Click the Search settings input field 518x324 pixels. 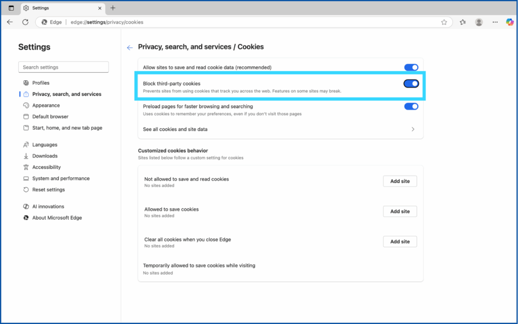(63, 67)
